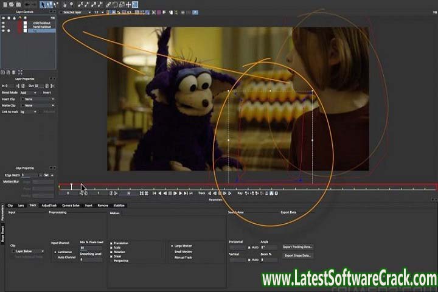Toggle the Shear motion checkbox
This screenshot has width=438, height=292.
(x=111, y=257)
